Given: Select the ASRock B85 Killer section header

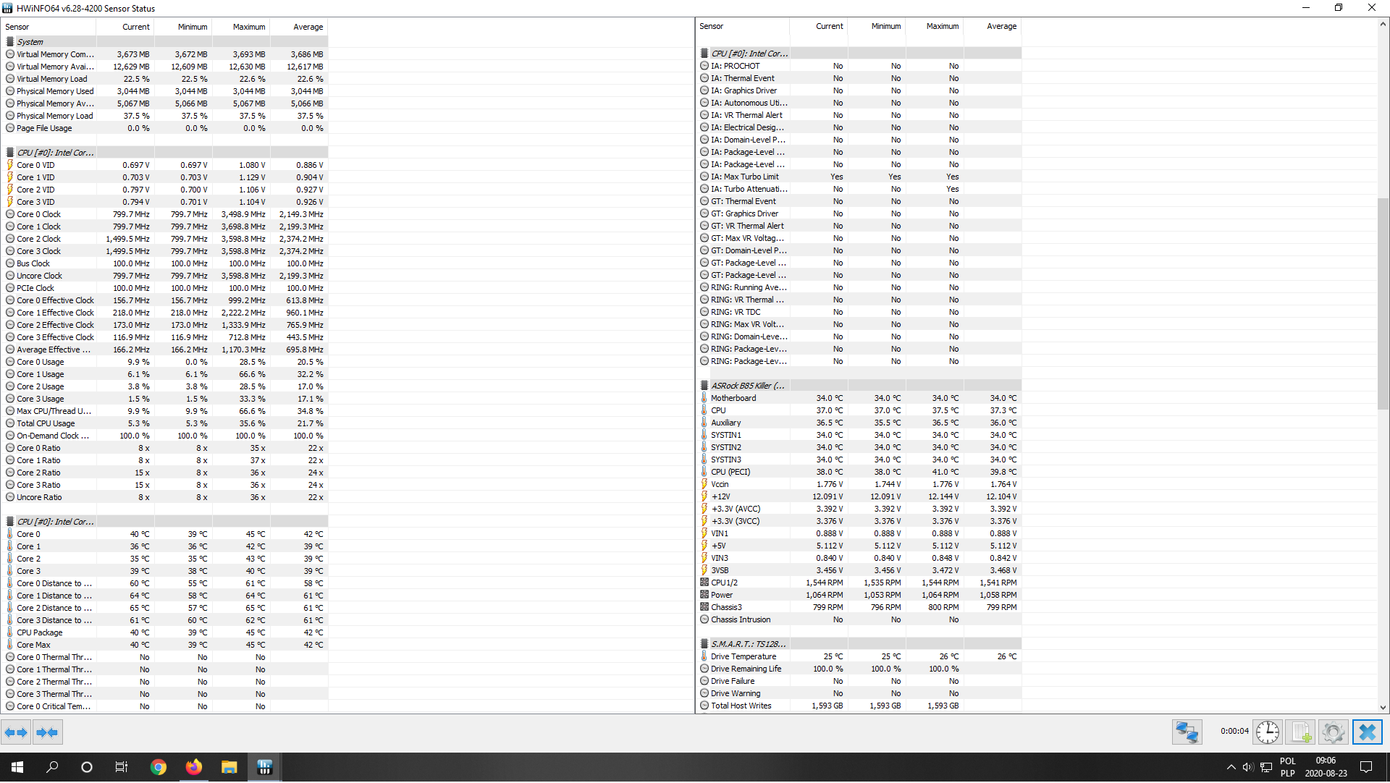Looking at the screenshot, I should click(x=859, y=386).
